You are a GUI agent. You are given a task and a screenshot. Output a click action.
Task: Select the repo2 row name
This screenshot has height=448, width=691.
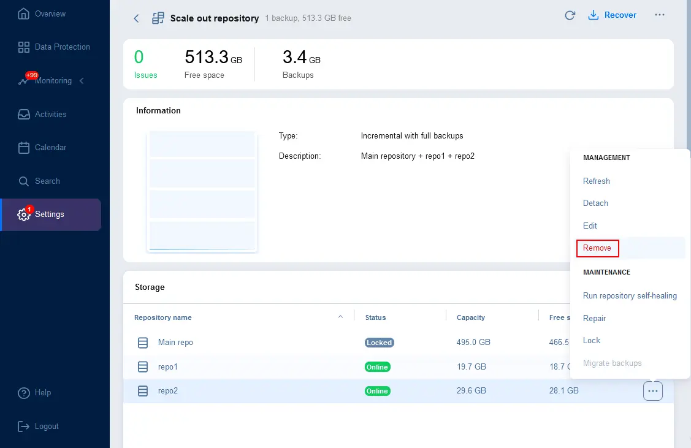tap(168, 391)
